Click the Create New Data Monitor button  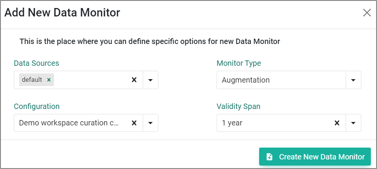(x=315, y=157)
